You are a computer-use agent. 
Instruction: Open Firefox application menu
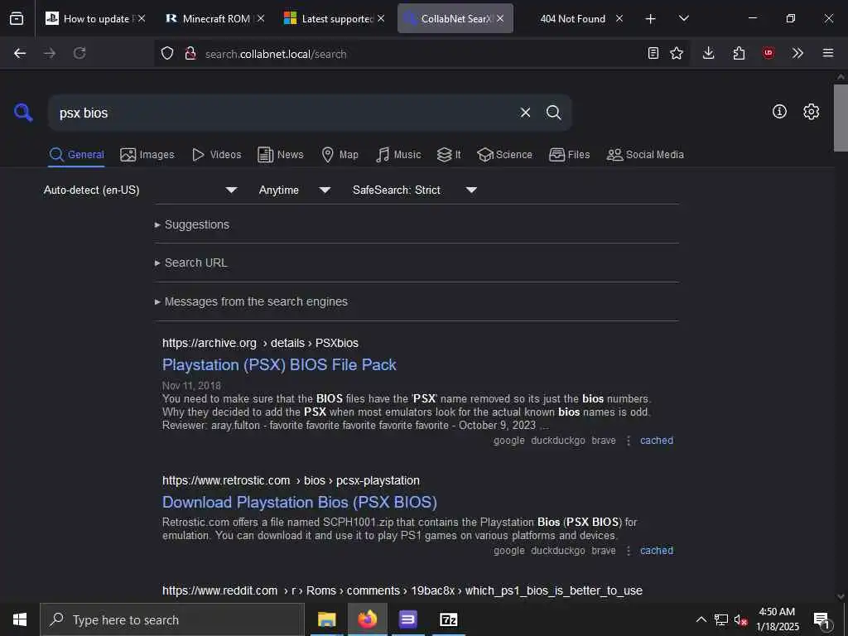[x=828, y=53]
